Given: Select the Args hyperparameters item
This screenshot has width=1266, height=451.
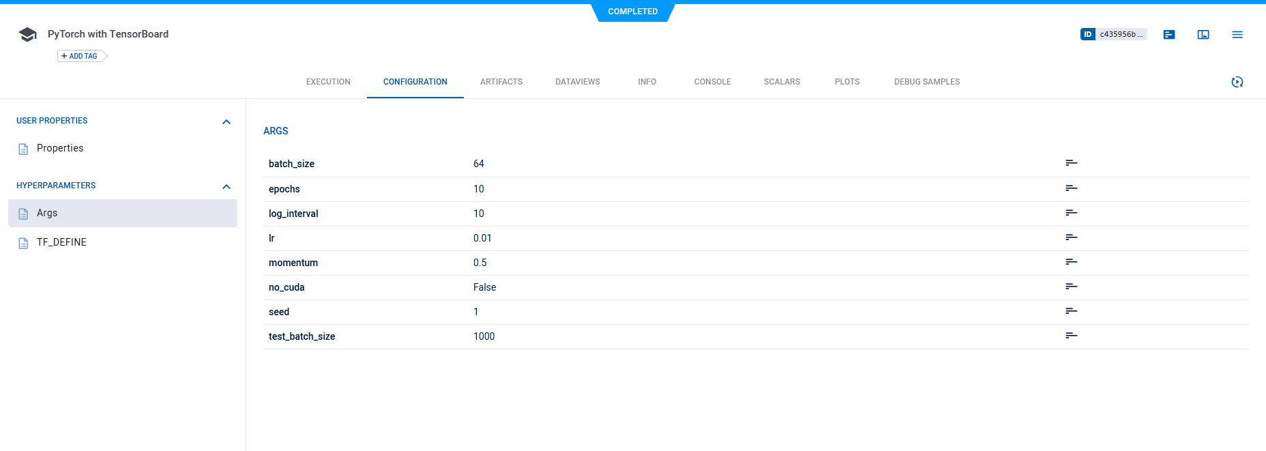Looking at the screenshot, I should point(47,213).
